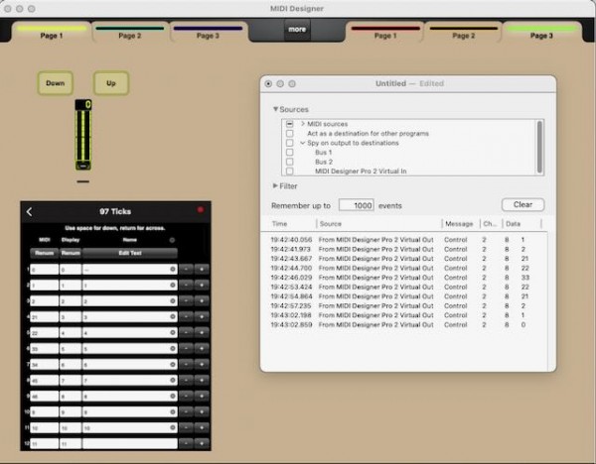
Task: Remove tick row 2 with minus button
Action: [x=186, y=285]
